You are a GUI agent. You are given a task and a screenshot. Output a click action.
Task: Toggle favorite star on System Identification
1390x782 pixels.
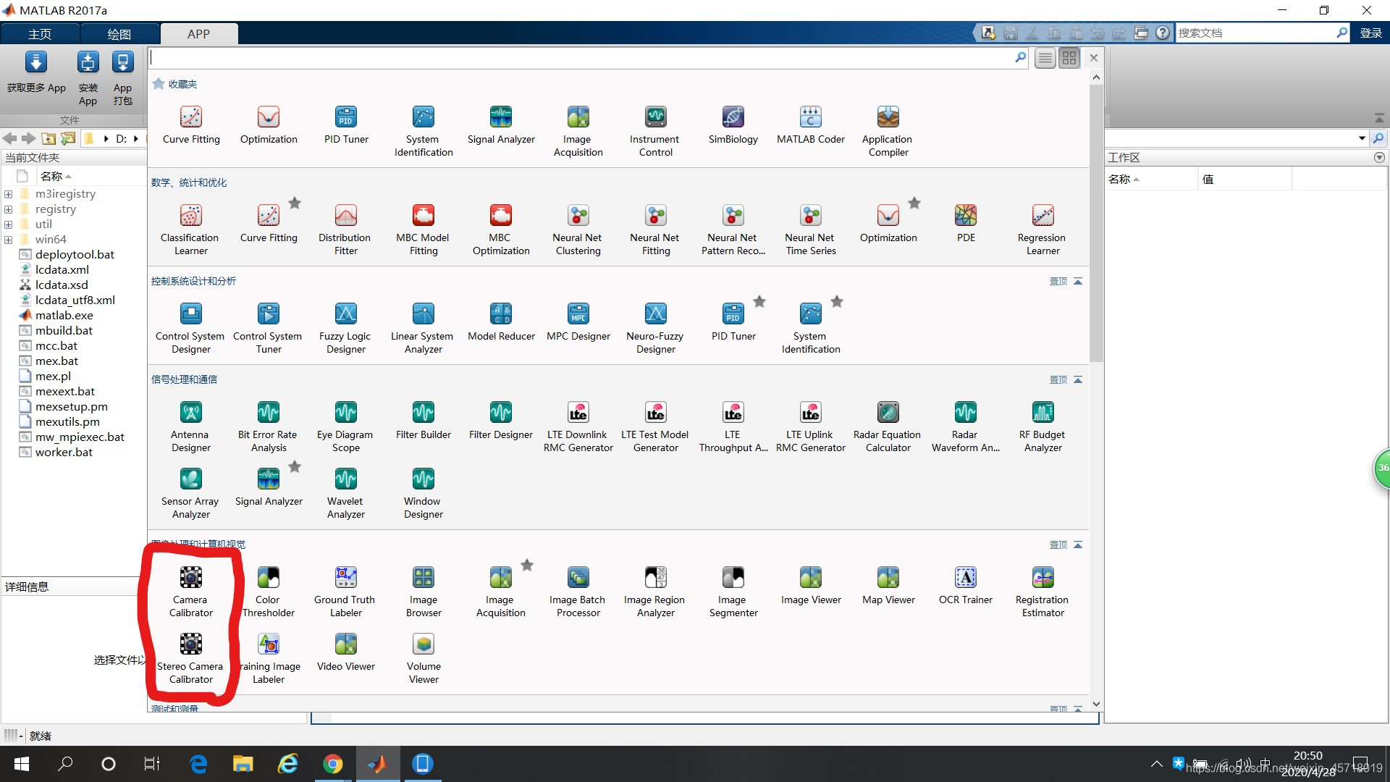pyautogui.click(x=837, y=302)
